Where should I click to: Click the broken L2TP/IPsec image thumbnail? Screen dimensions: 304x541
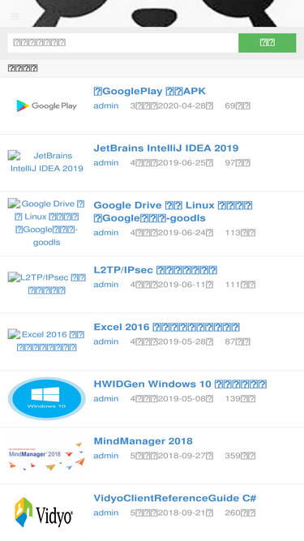46,284
